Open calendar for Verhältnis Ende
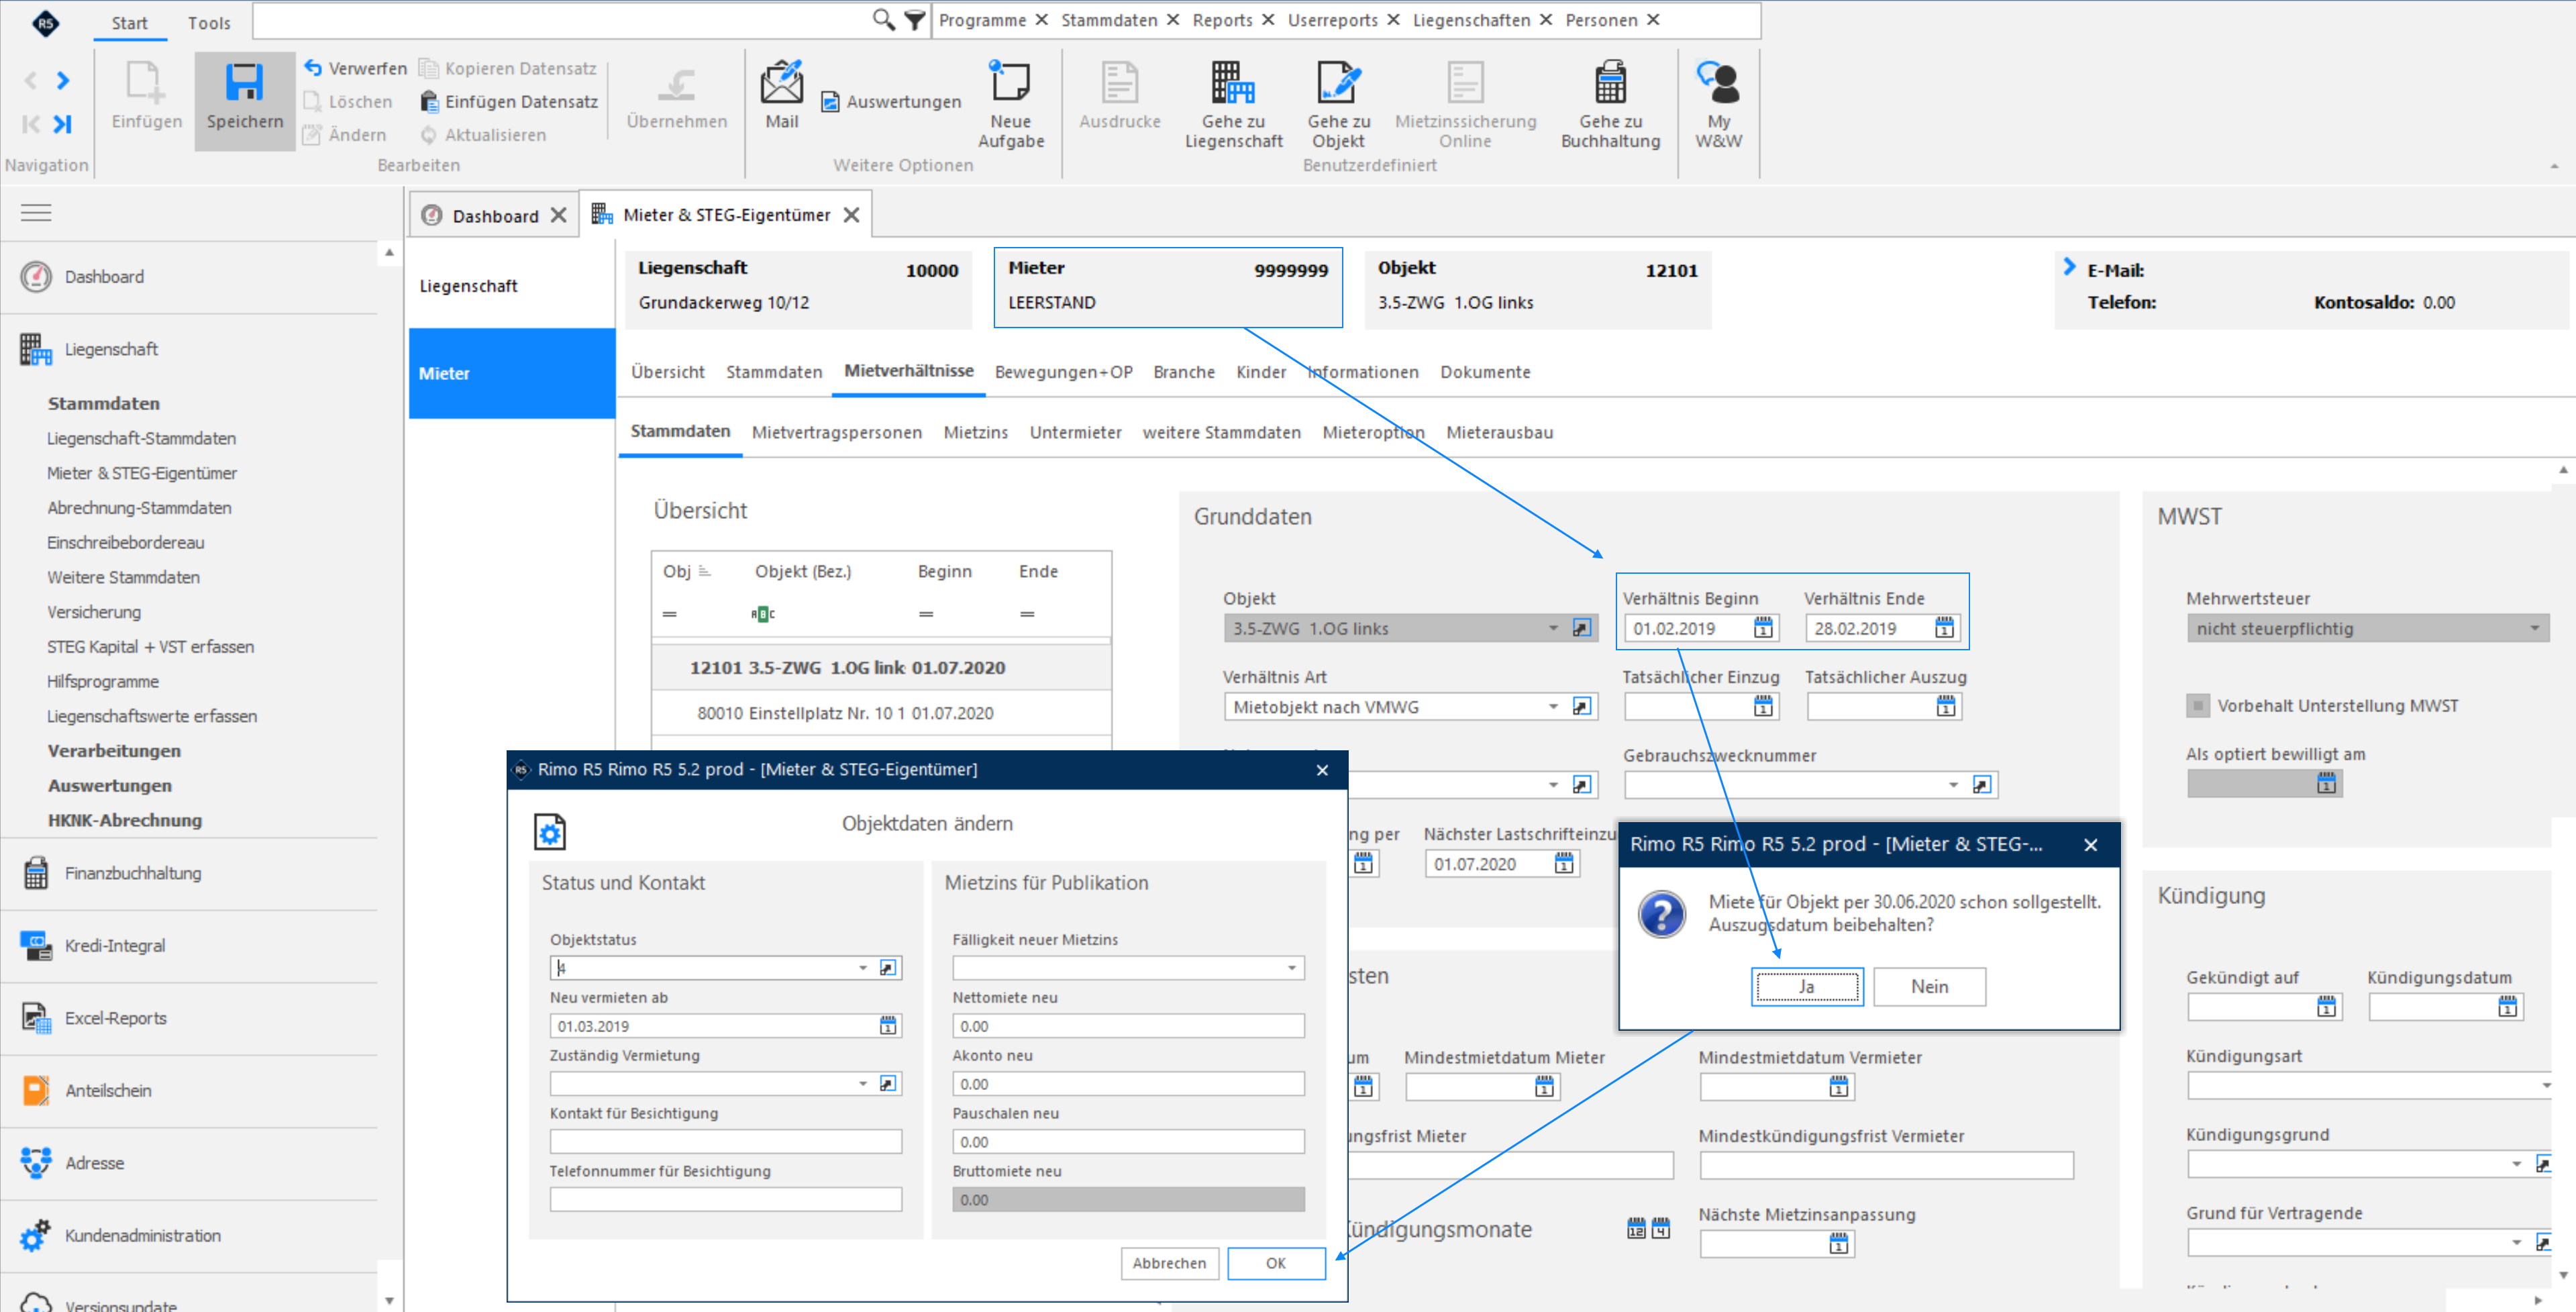2576x1312 pixels. point(1944,628)
